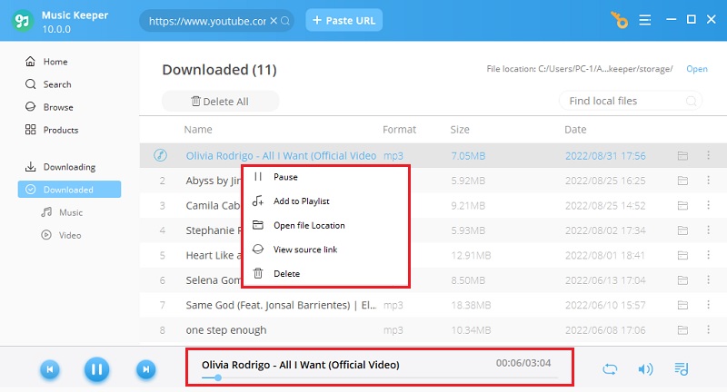
Task: Select the 'Abyss by Jin' track row
Action: 433,181
